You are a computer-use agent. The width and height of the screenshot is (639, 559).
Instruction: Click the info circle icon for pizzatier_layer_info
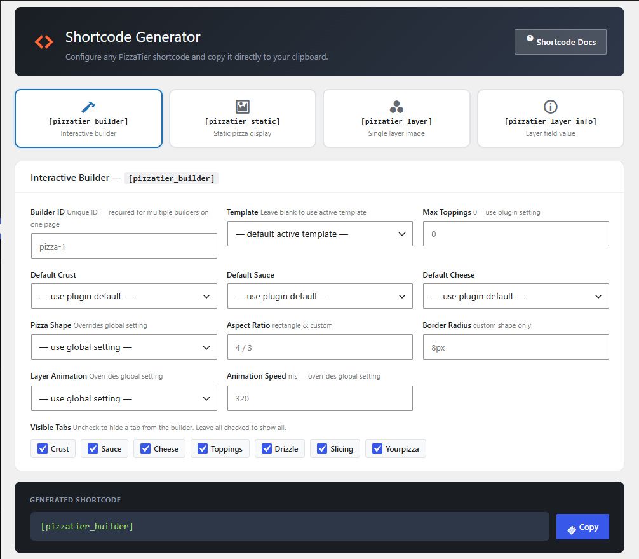(x=550, y=107)
